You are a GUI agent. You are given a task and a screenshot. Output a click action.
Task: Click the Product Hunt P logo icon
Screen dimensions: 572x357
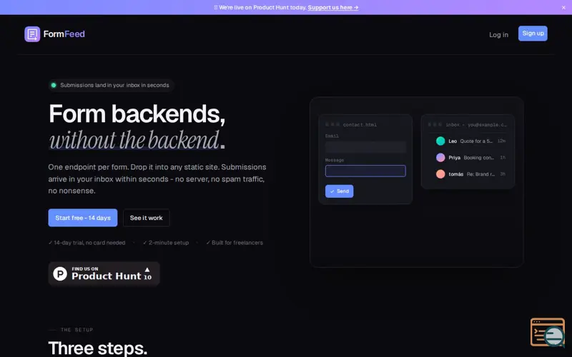(x=60, y=274)
